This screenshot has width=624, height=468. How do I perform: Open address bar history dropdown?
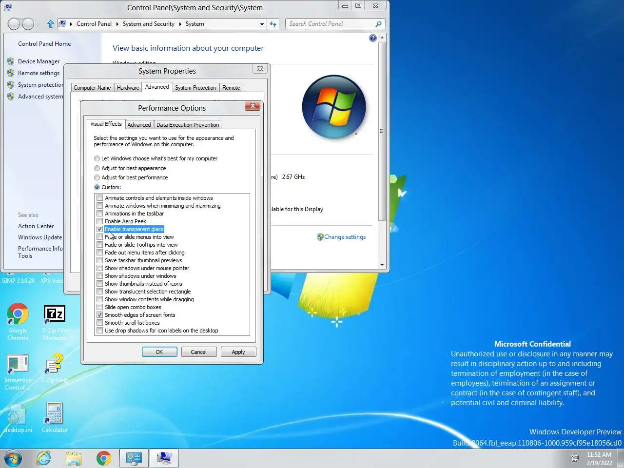click(x=262, y=24)
